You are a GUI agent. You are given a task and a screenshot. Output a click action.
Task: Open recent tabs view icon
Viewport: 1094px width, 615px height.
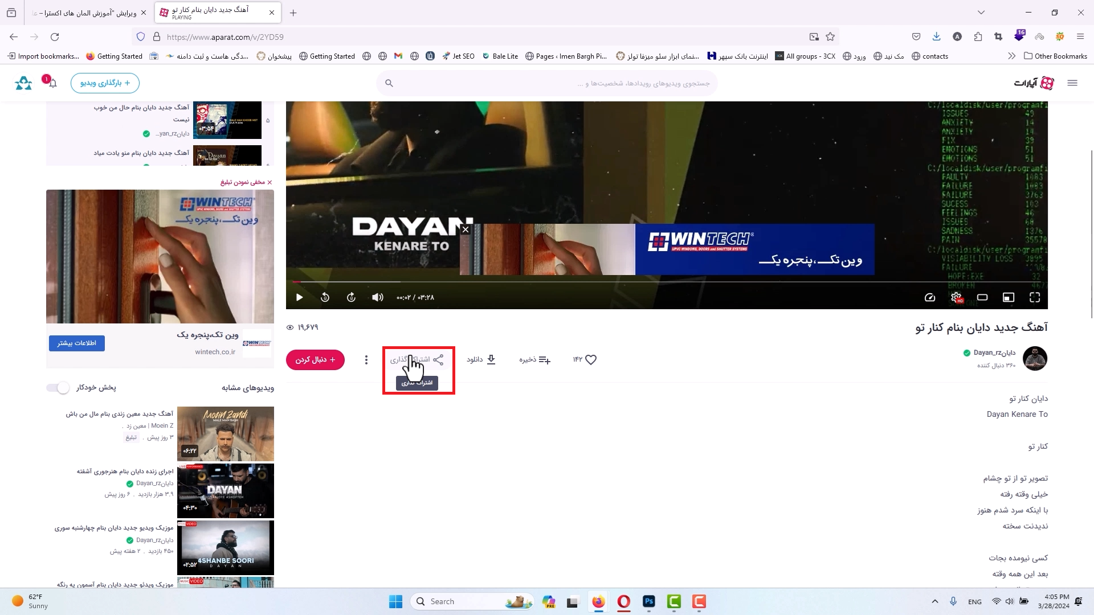point(11,13)
